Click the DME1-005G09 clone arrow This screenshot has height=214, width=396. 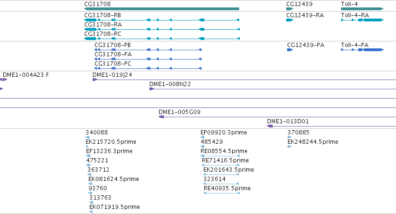(x=161, y=117)
